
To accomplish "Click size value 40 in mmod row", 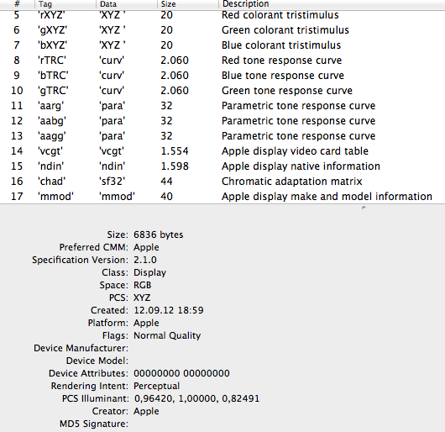I will point(166,197).
